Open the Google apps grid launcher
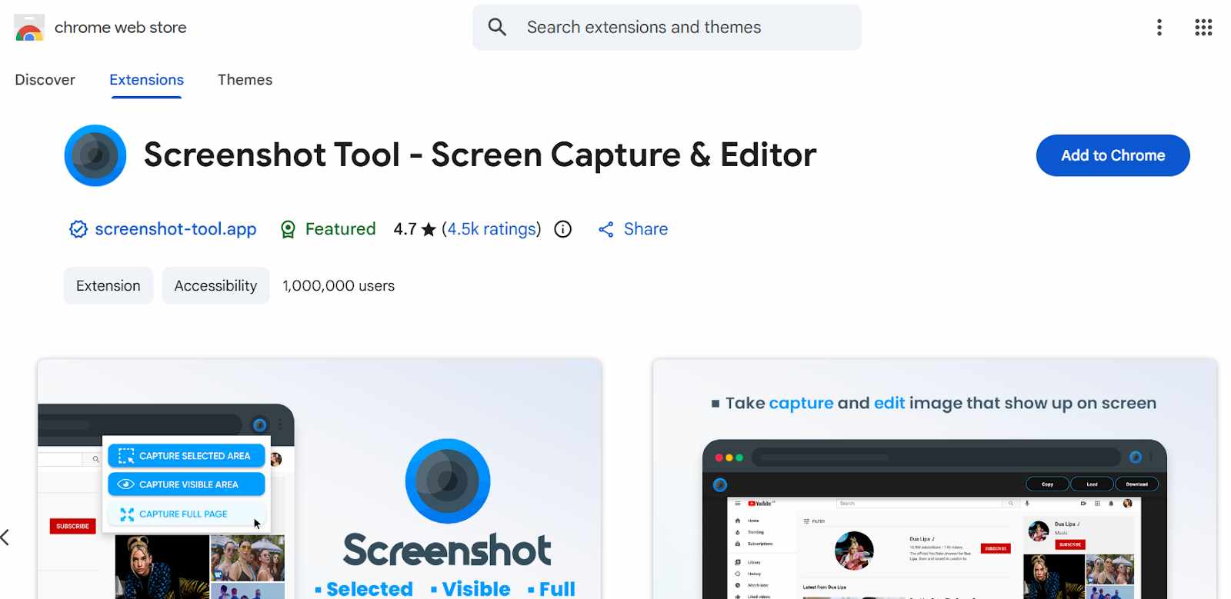1231x599 pixels. pos(1203,28)
